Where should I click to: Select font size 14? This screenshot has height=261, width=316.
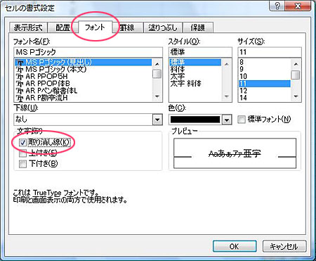coord(265,98)
